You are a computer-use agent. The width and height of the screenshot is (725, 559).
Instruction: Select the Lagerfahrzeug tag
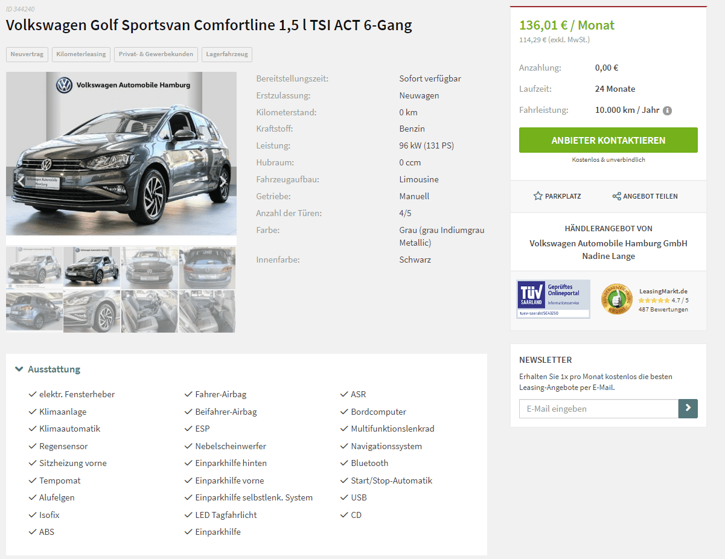(x=227, y=54)
